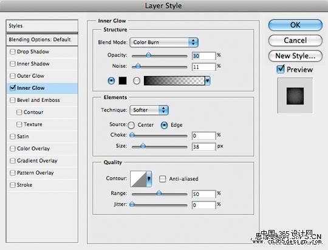Select the solid color radio button
Screen dimensions: 328x250
[111, 81]
